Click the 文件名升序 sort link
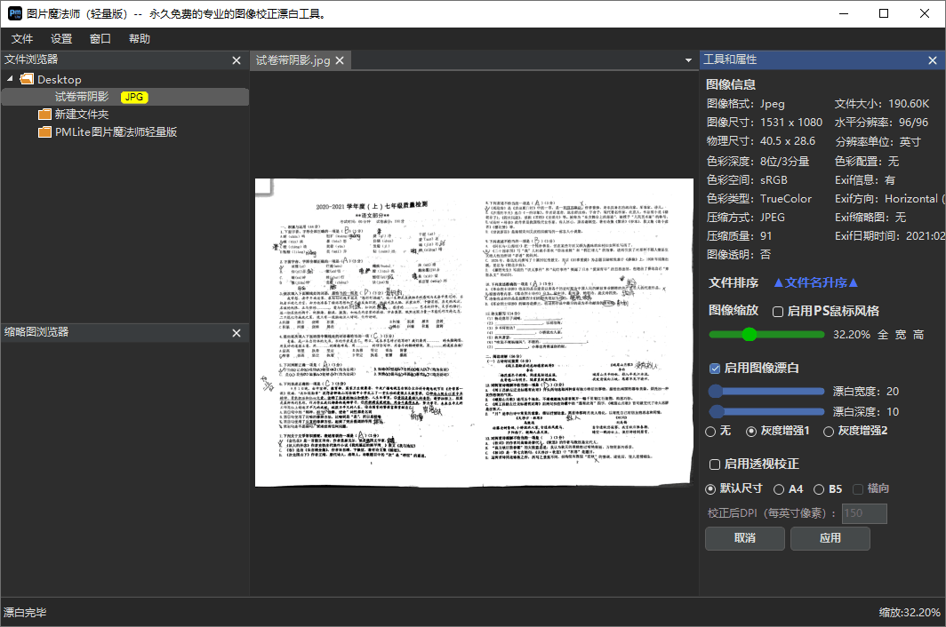Image resolution: width=946 pixels, height=627 pixels. [815, 282]
